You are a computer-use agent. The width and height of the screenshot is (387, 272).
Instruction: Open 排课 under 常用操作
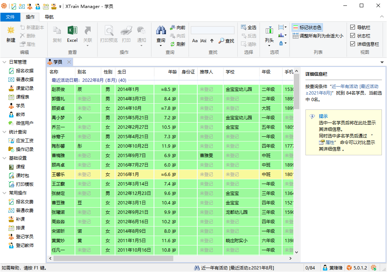click(x=17, y=228)
